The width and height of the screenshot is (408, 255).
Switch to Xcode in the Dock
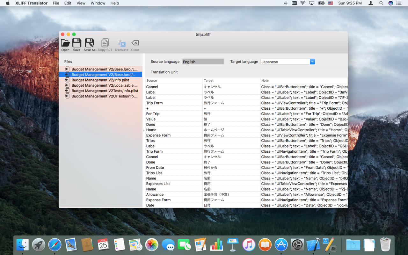click(313, 245)
